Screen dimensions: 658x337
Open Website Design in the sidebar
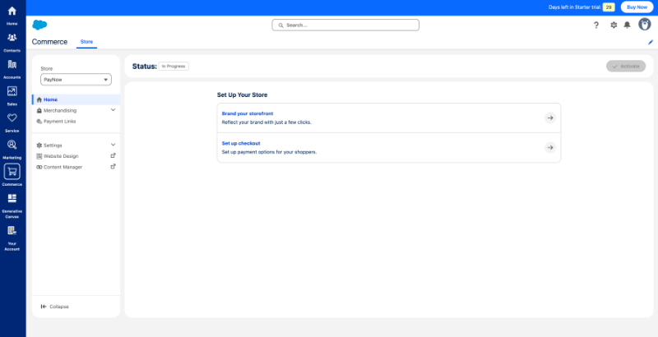61,156
